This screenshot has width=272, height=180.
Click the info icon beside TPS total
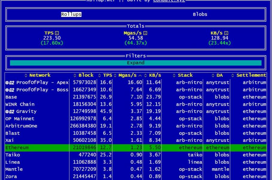point(57,33)
